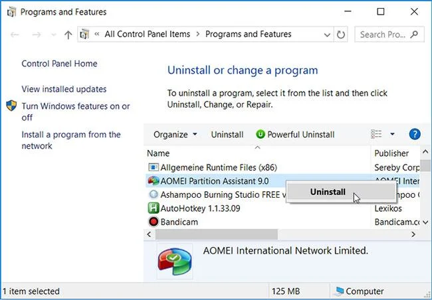Screen dimensions: 432x300
Task: Click horizontal scrollbar left arrow
Action: coord(149,234)
